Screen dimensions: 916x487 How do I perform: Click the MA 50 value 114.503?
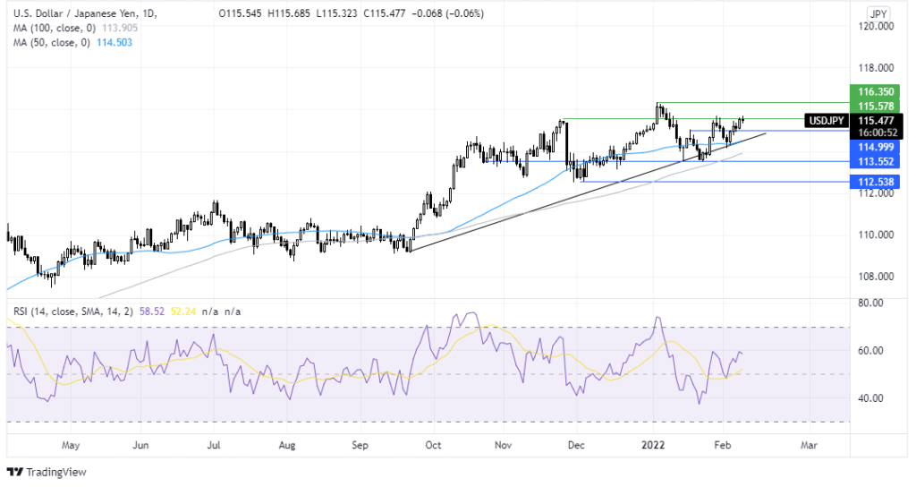click(x=114, y=42)
